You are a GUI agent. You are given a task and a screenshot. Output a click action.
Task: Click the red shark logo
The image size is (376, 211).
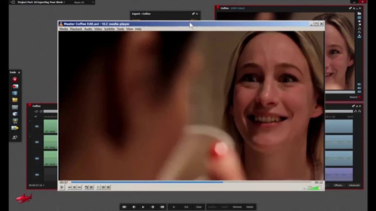[24, 198]
